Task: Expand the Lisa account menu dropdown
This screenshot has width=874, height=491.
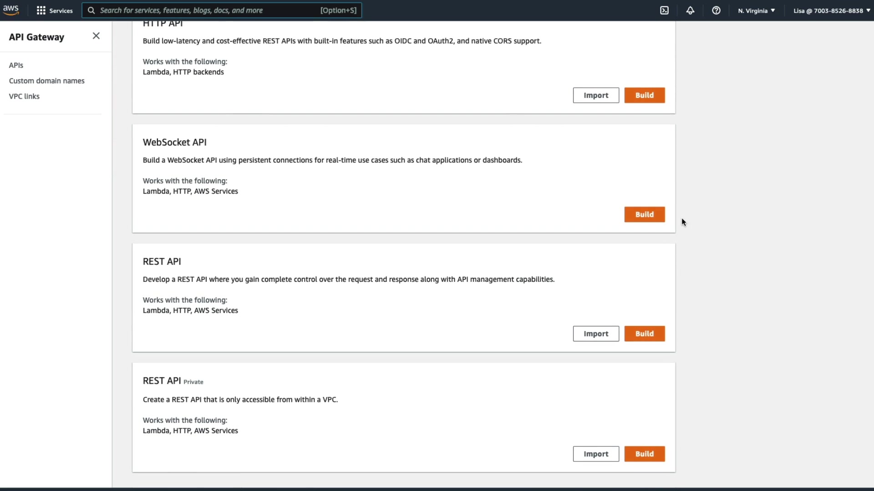Action: coord(831,10)
